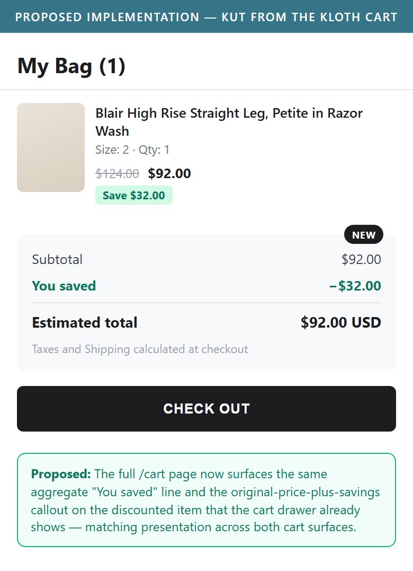Click the NEW badge on summary card

point(364,235)
